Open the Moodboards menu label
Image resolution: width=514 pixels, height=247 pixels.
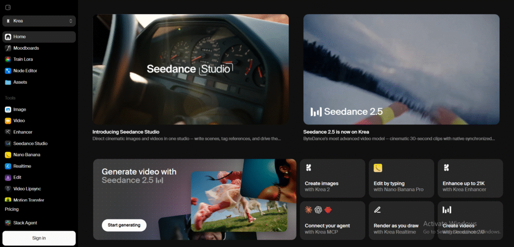[x=26, y=48]
